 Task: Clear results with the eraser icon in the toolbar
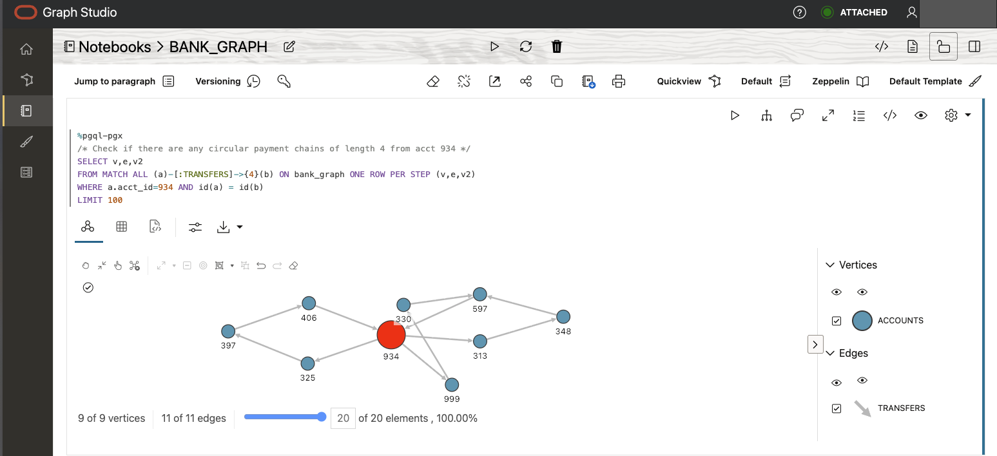[x=433, y=81]
